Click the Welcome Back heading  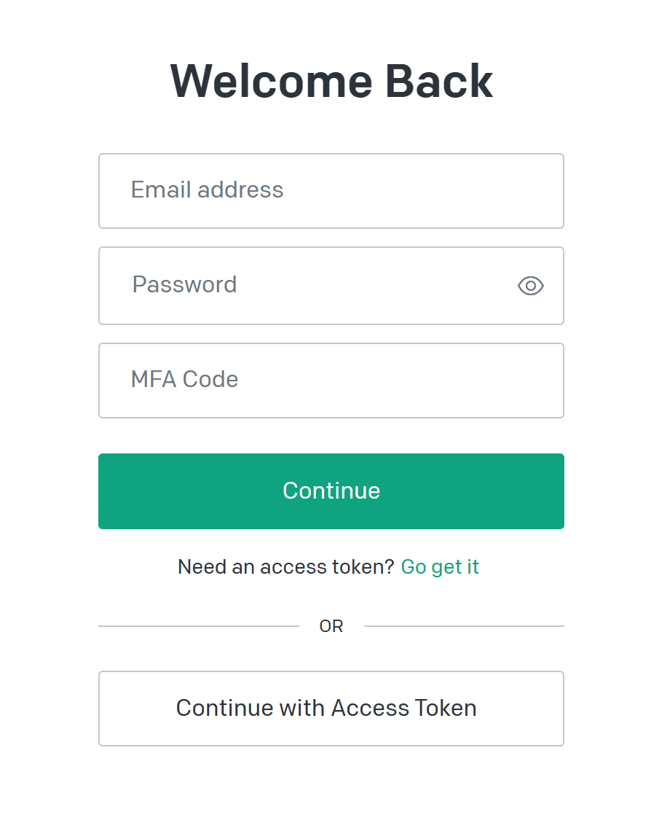pyautogui.click(x=331, y=81)
